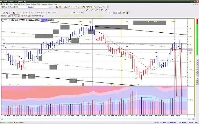Click the double-arrow icon left of WL
The height and width of the screenshot is (124, 199).
[x=3, y=7]
